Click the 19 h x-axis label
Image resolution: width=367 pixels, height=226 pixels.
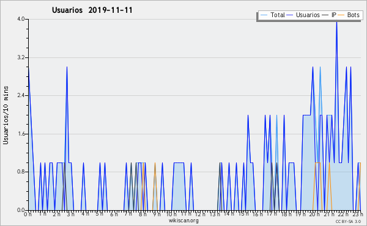(x=300, y=214)
